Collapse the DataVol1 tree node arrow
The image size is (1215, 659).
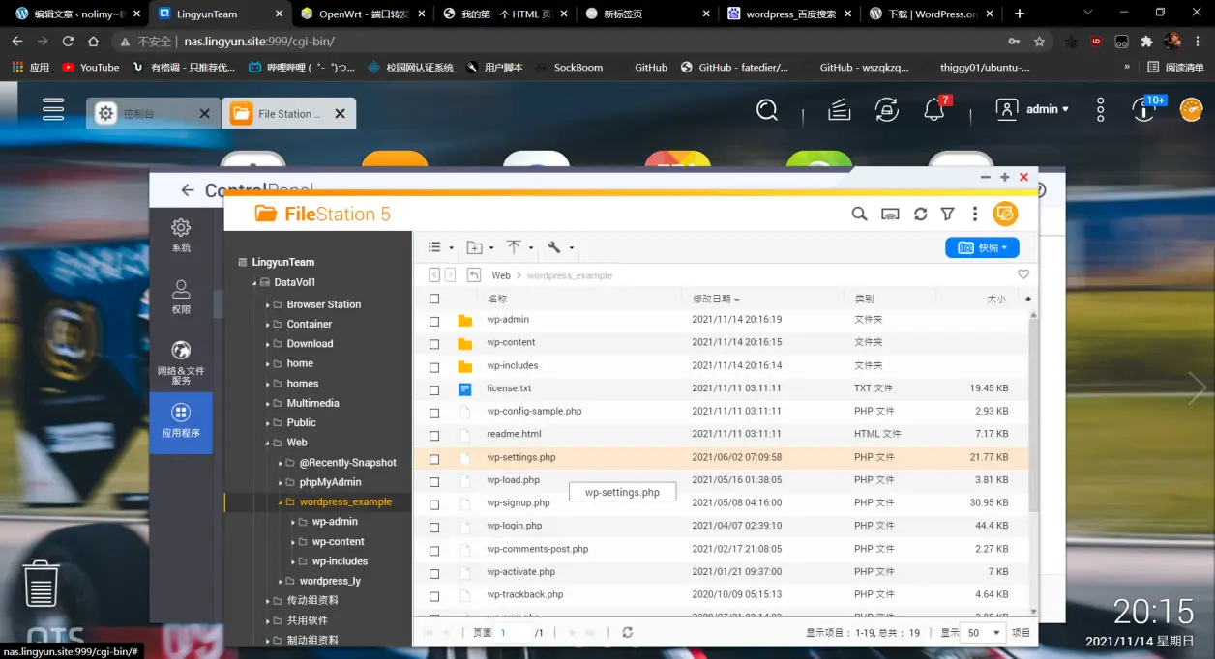[255, 283]
